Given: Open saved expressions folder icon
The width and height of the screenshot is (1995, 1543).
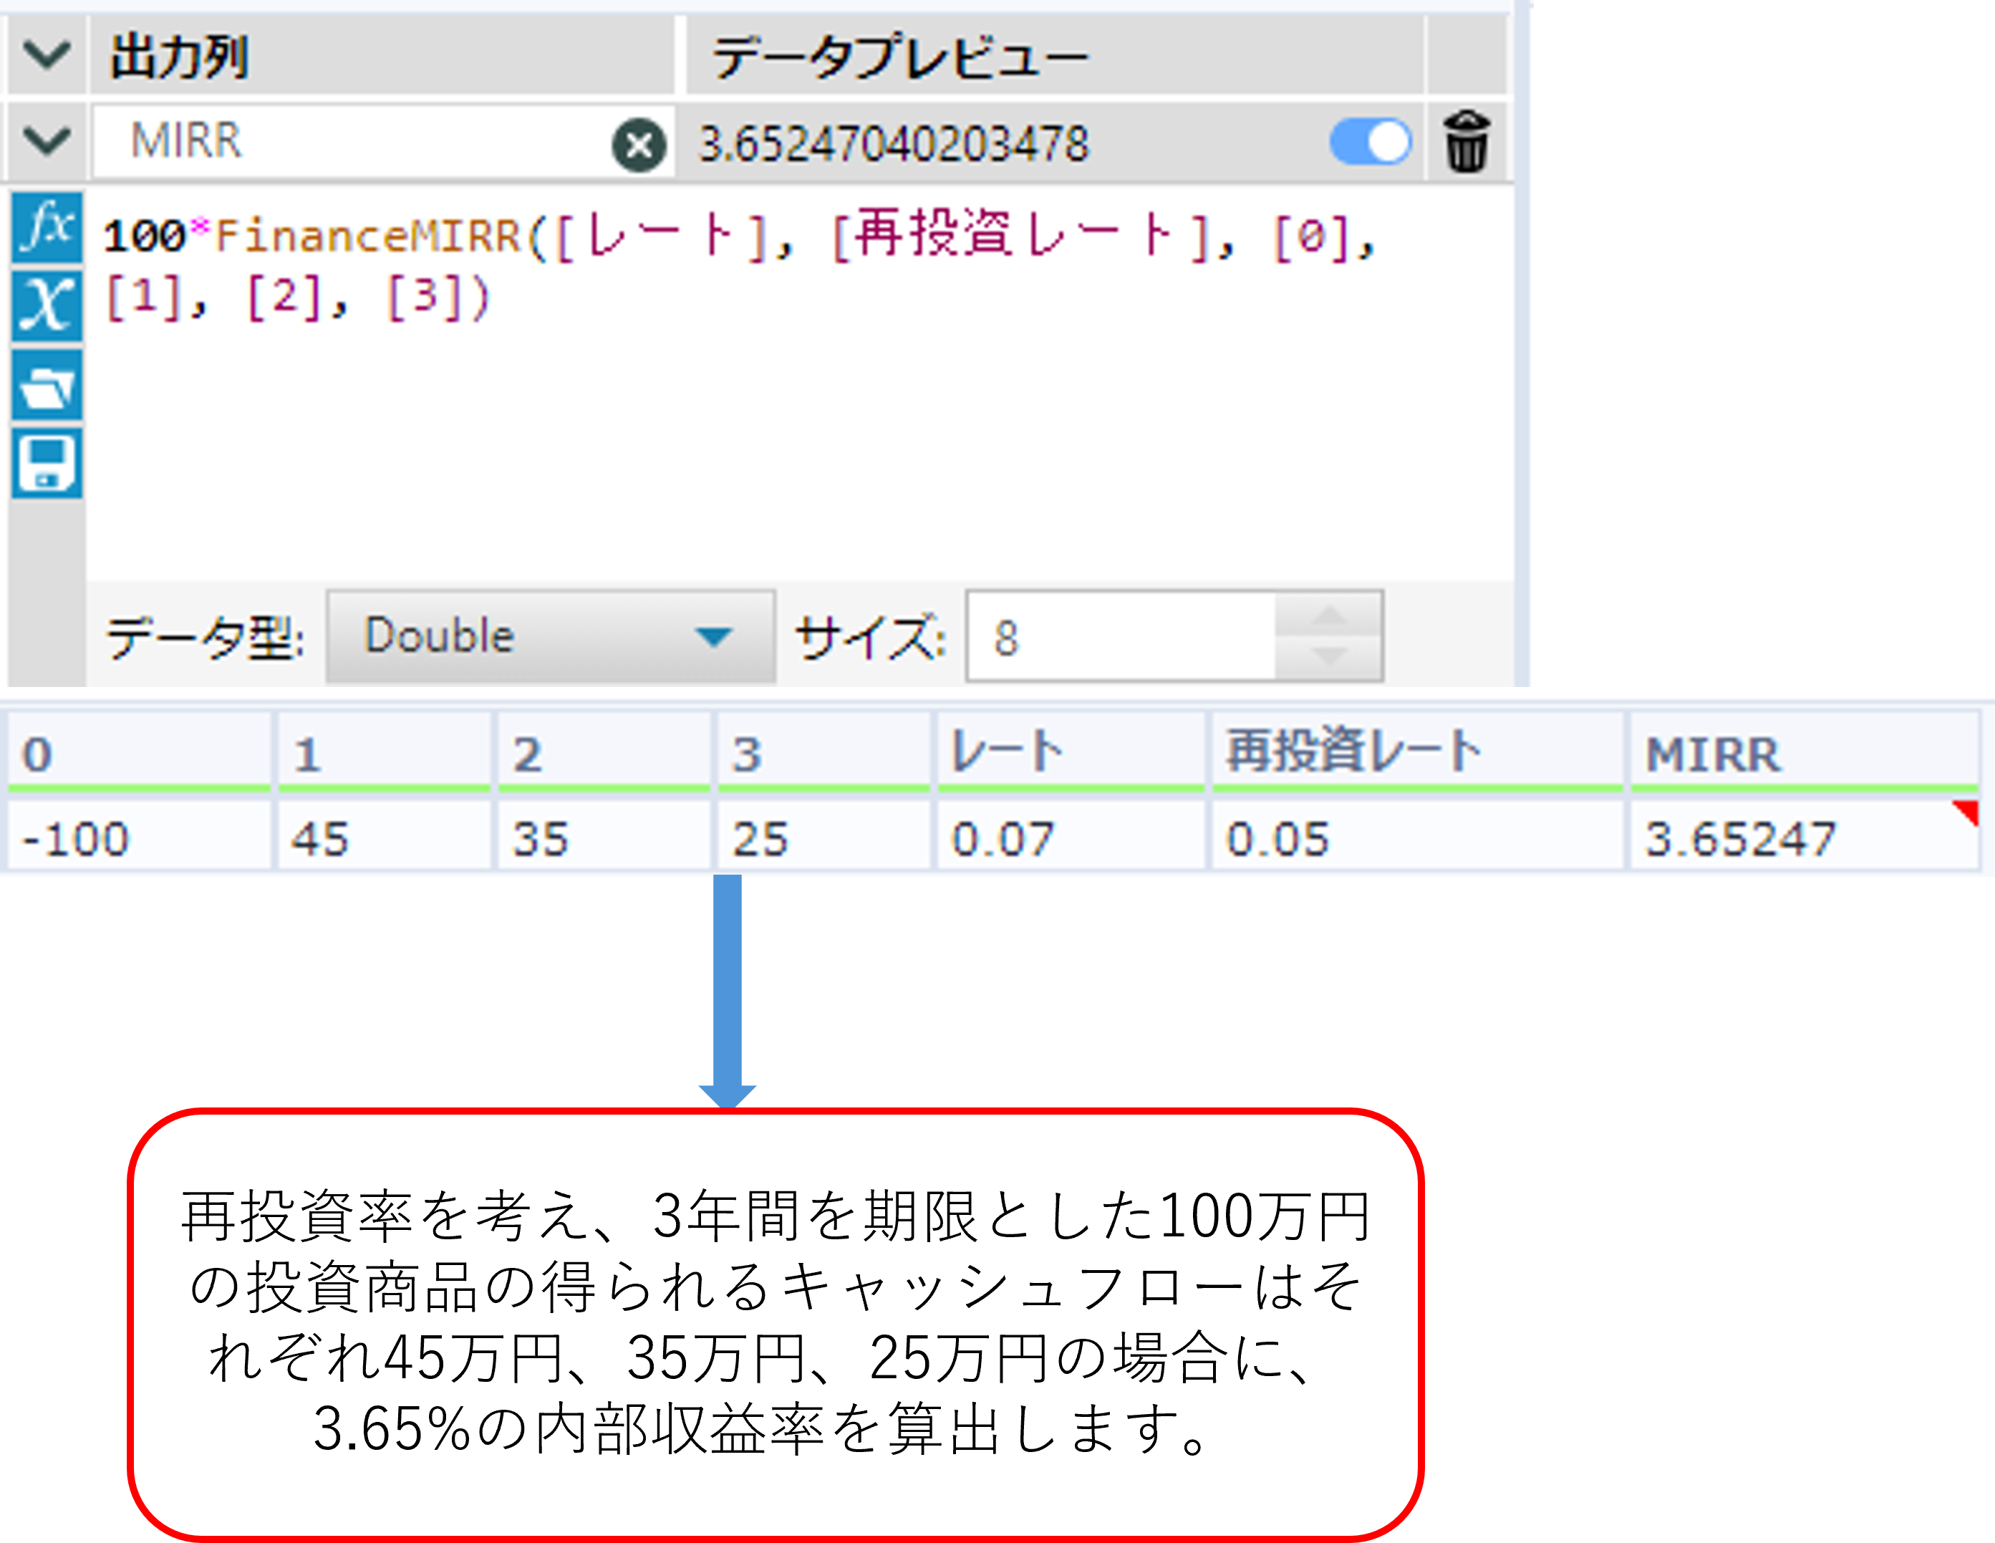Looking at the screenshot, I should [x=47, y=385].
